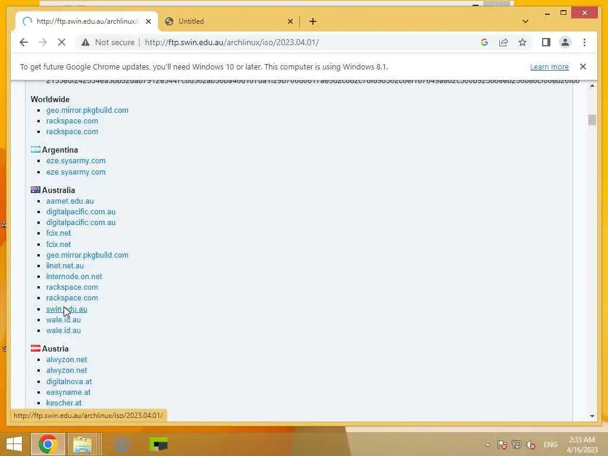Open a new tab with the plus button
This screenshot has height=456, width=608.
click(313, 21)
